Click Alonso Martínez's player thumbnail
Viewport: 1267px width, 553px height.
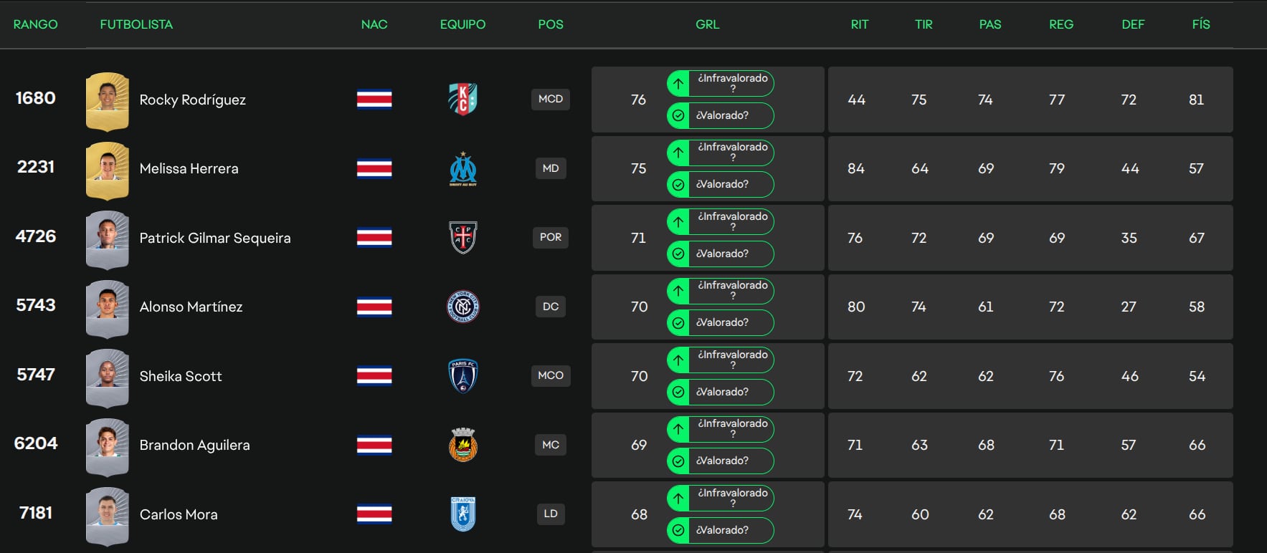click(107, 307)
